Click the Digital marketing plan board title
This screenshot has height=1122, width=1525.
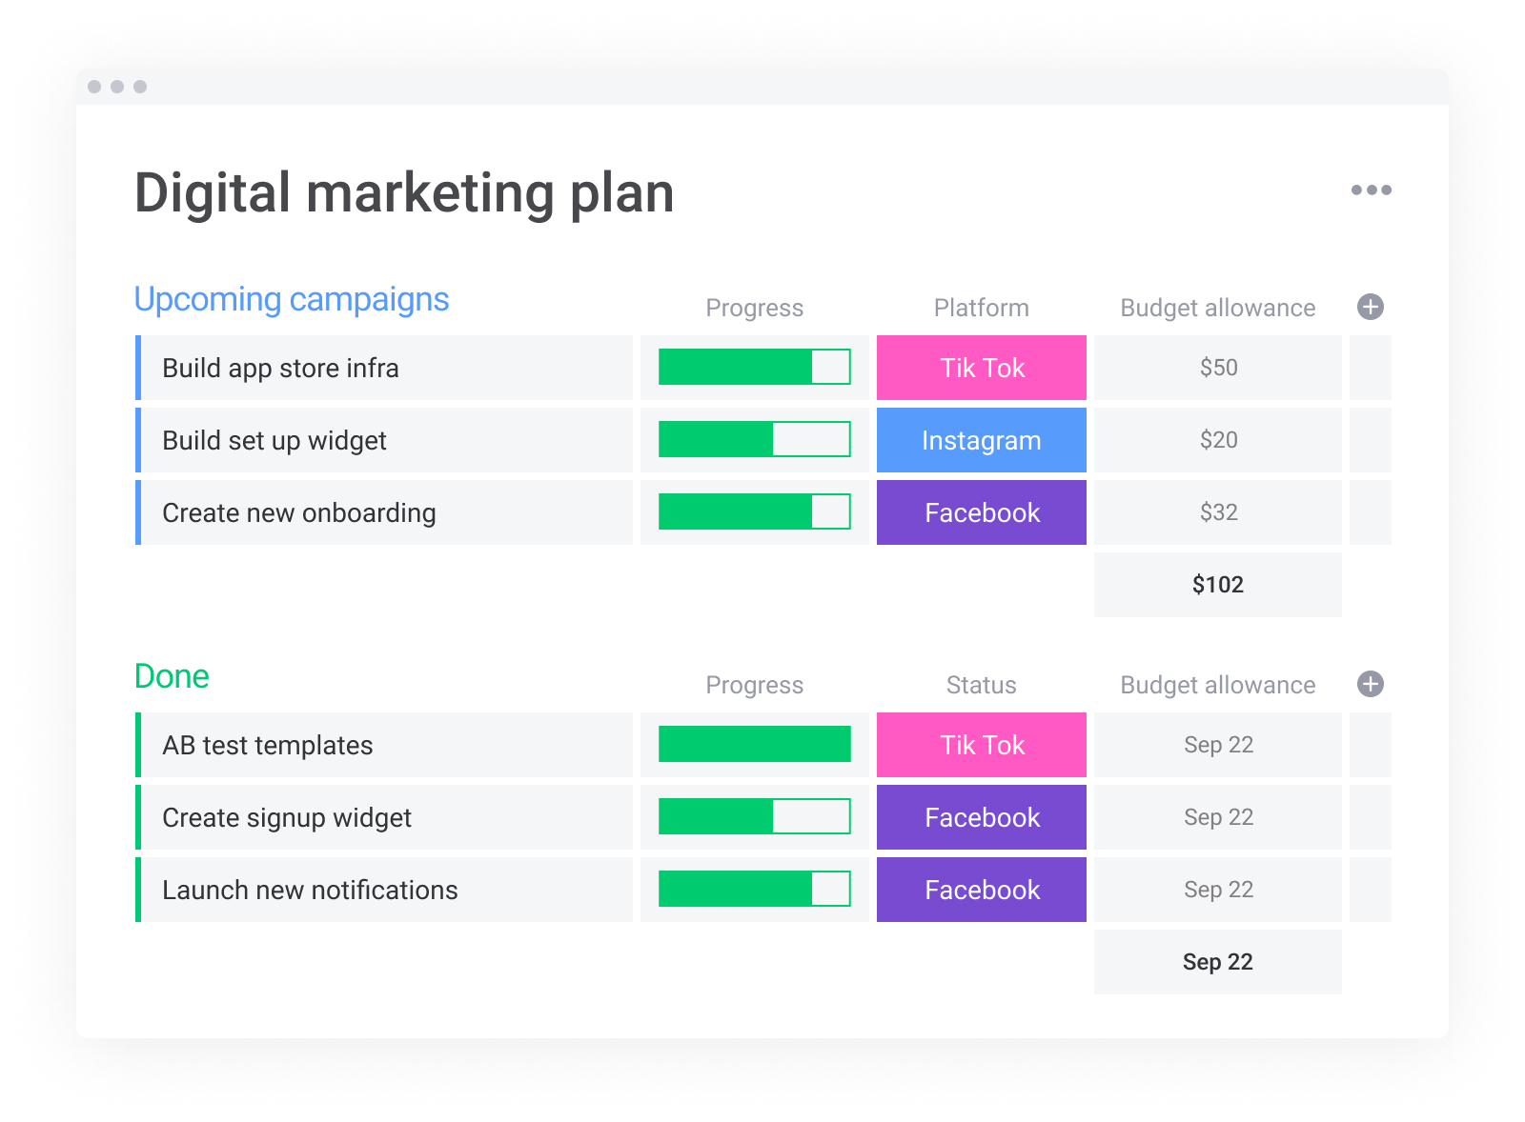pyautogui.click(x=404, y=193)
